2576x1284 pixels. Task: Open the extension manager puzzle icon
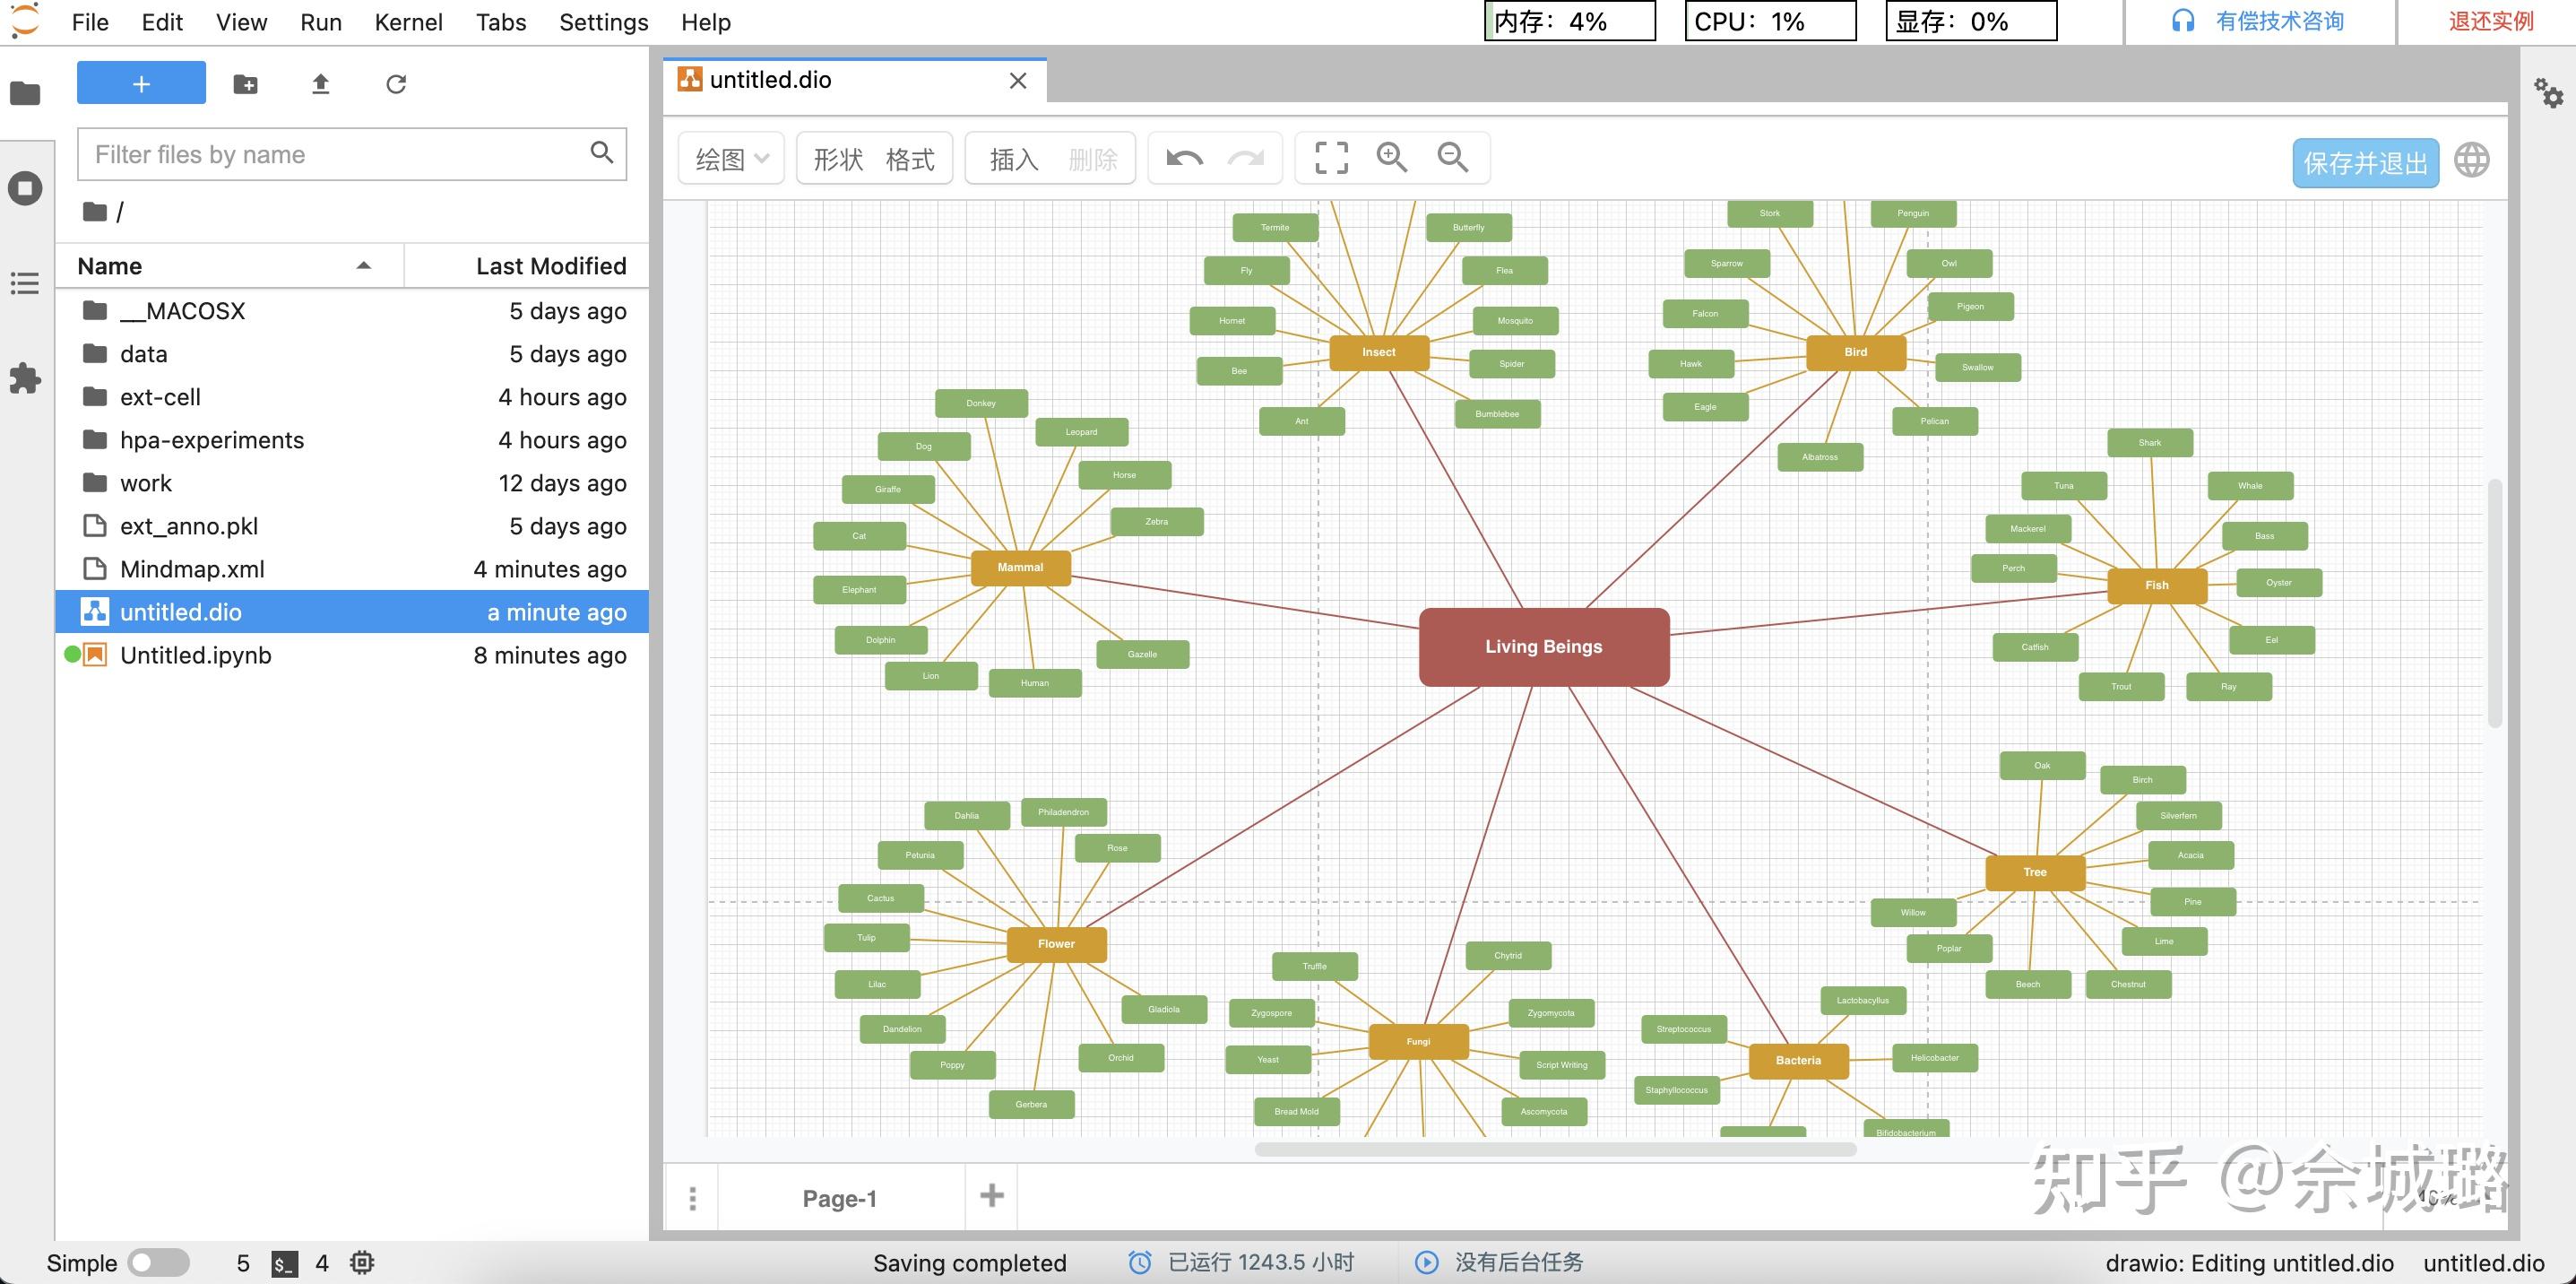25,378
